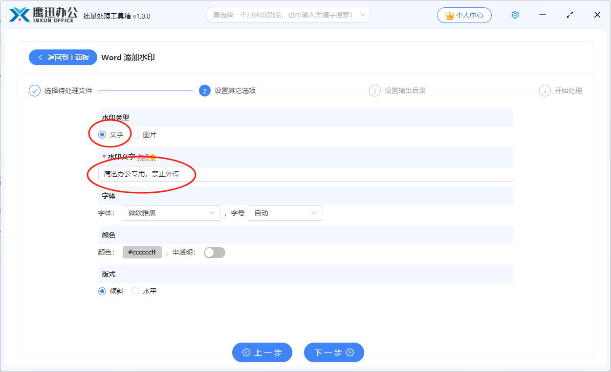Screen dimensions: 611x372
Task: Click the crown icon in personal center
Action: pos(449,15)
